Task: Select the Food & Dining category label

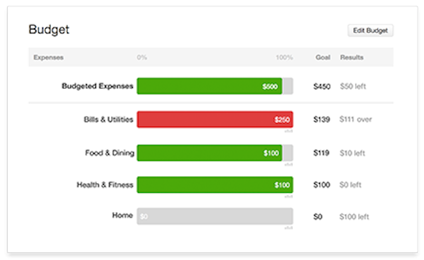Action: (110, 153)
